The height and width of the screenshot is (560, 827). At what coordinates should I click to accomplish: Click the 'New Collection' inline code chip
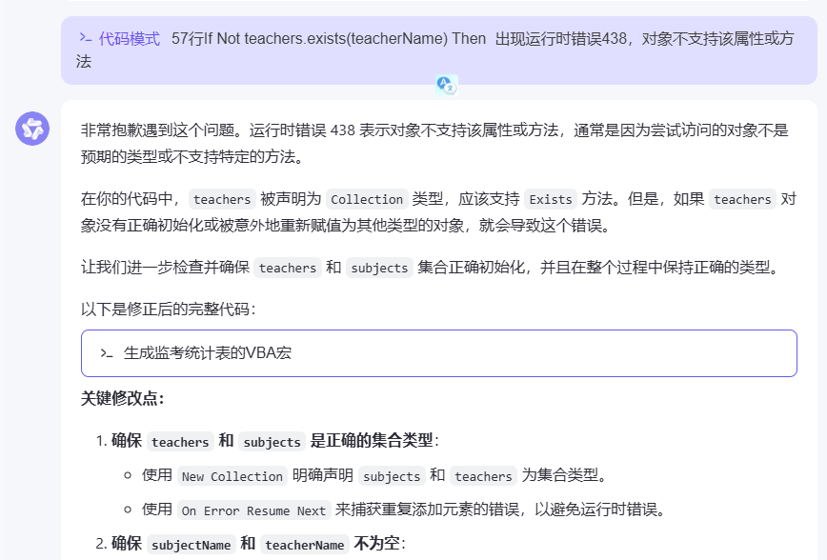tap(232, 476)
